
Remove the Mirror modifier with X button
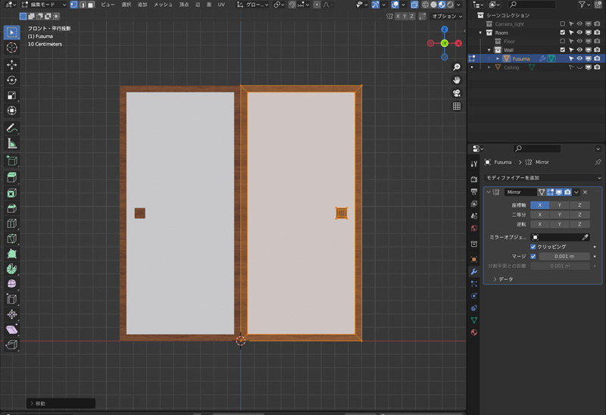pos(585,192)
